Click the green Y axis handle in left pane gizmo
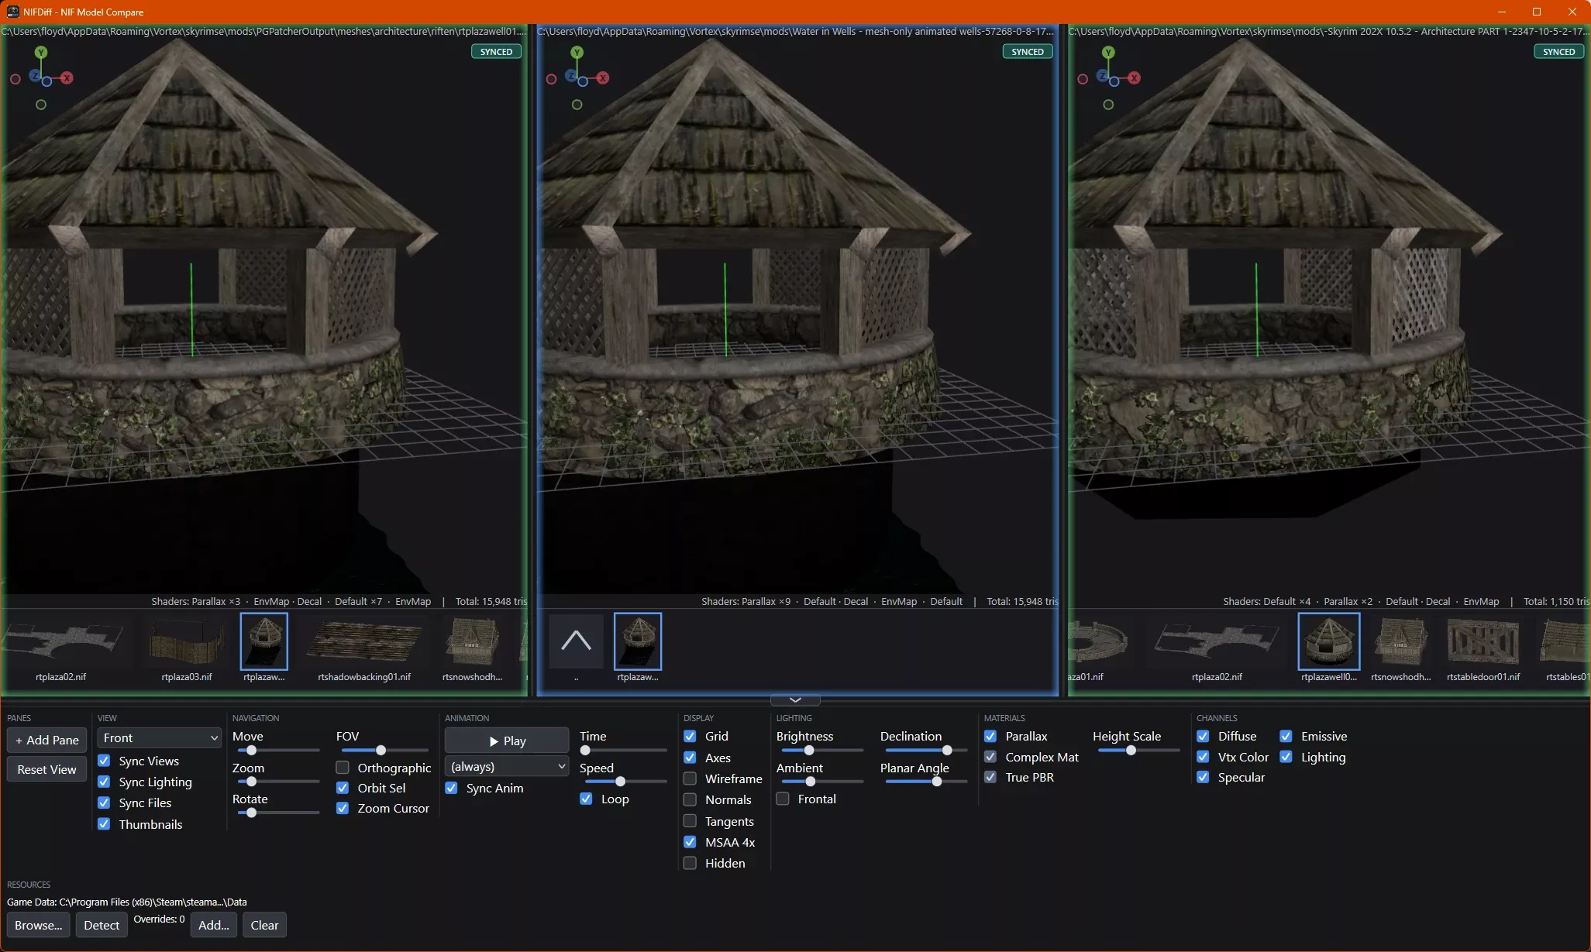1591x952 pixels. point(41,52)
